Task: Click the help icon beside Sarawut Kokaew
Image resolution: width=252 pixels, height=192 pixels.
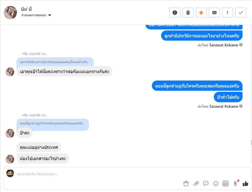Action: pyautogui.click(x=241, y=106)
